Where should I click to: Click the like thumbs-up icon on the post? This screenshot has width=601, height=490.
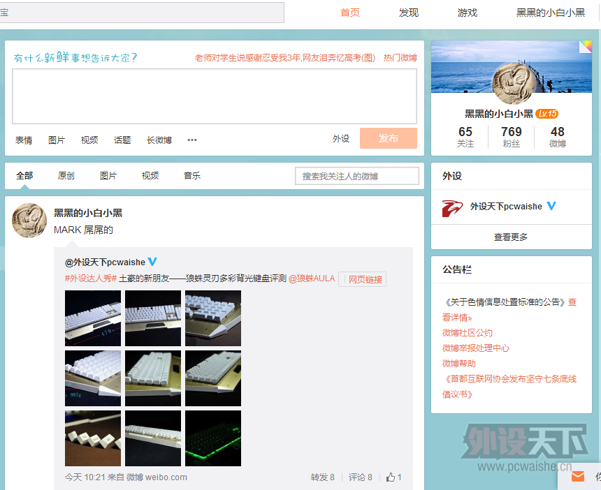point(391,477)
